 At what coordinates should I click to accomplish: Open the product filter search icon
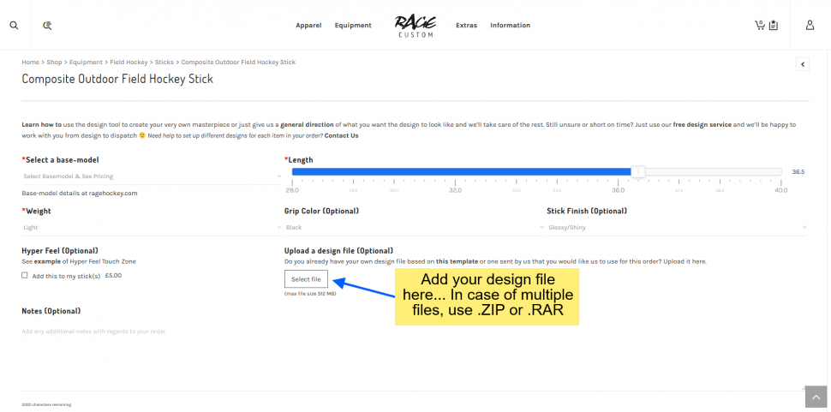48,26
